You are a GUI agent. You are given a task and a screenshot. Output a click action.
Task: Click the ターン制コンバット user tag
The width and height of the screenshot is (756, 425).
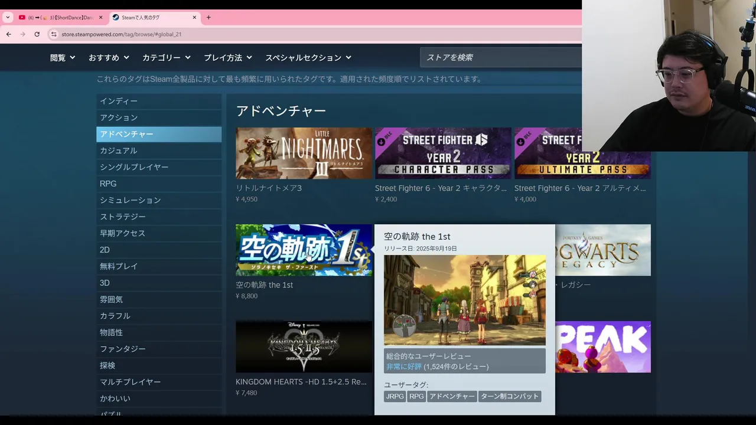(x=510, y=396)
